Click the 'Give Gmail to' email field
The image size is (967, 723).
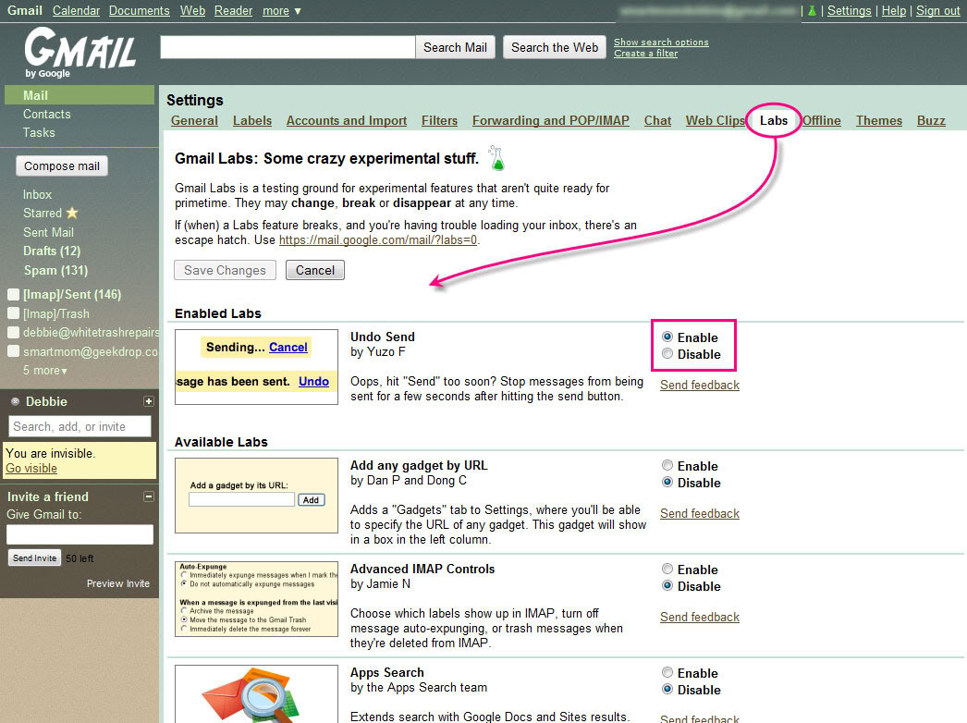pyautogui.click(x=80, y=534)
